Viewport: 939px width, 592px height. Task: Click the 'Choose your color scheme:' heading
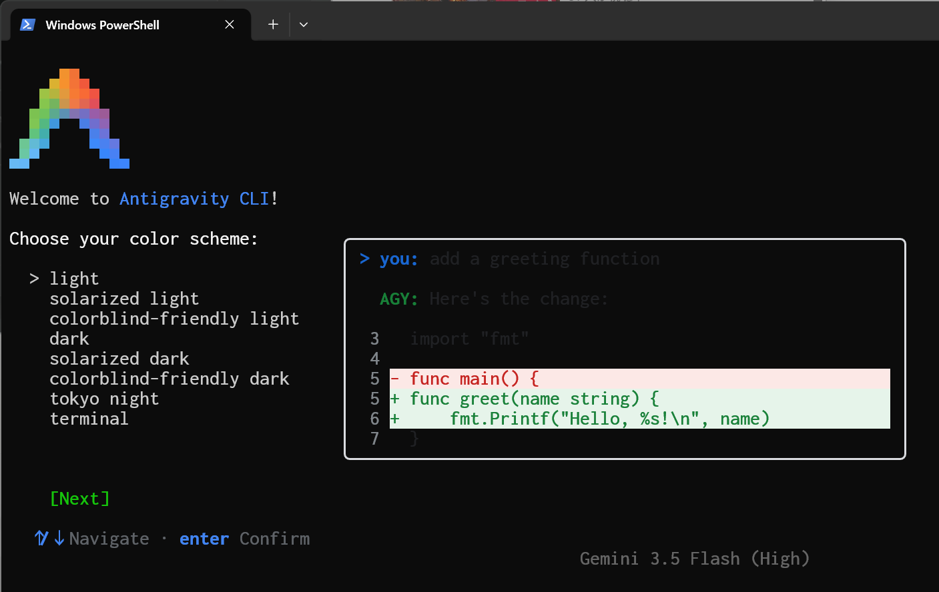point(133,239)
